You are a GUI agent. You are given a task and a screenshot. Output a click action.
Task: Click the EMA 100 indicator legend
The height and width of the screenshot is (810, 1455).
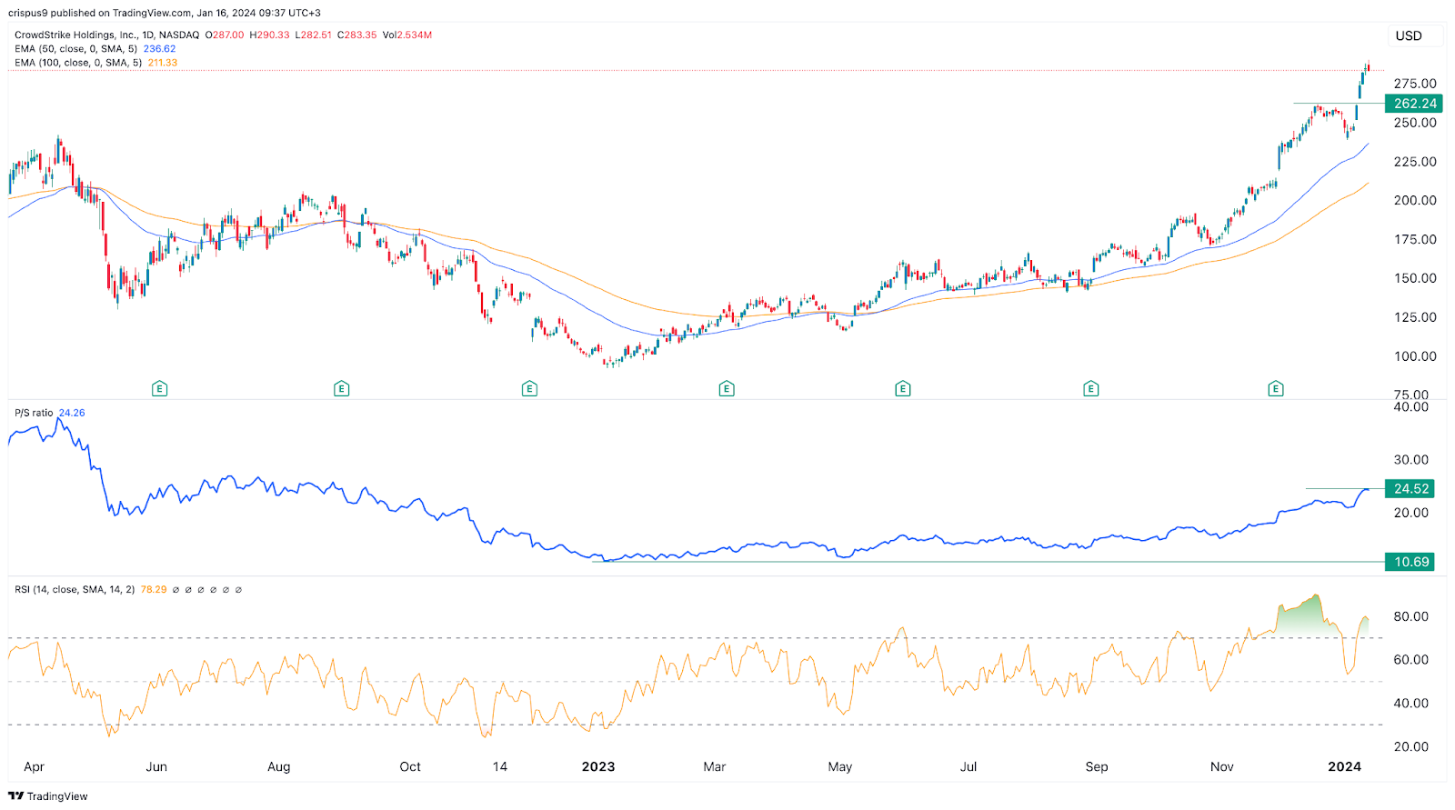tap(78, 63)
